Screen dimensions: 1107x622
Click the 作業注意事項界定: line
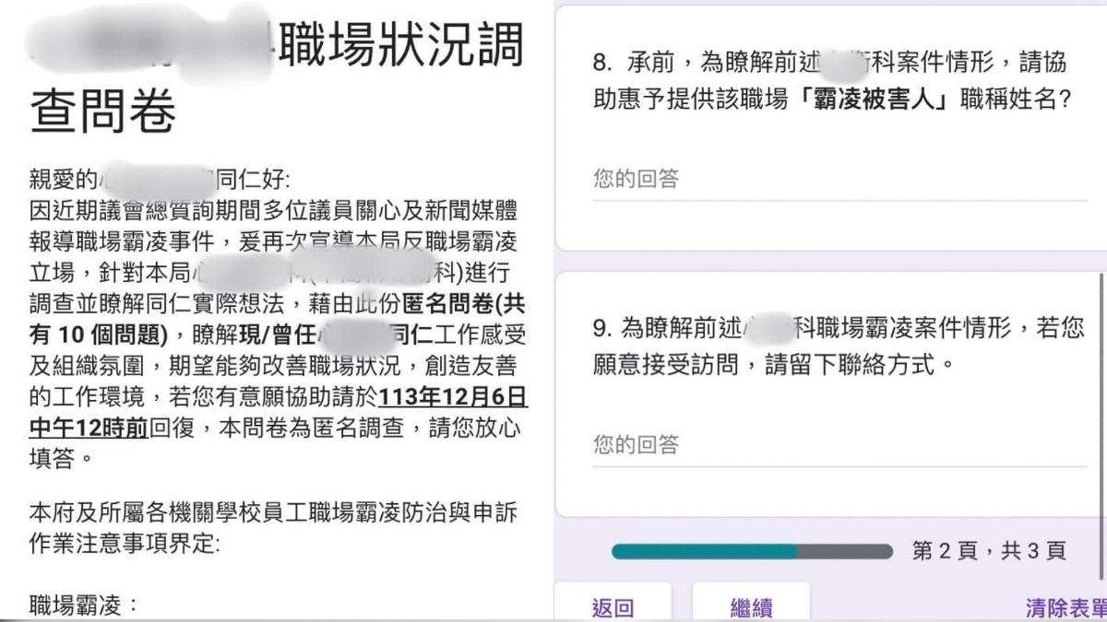[125, 544]
